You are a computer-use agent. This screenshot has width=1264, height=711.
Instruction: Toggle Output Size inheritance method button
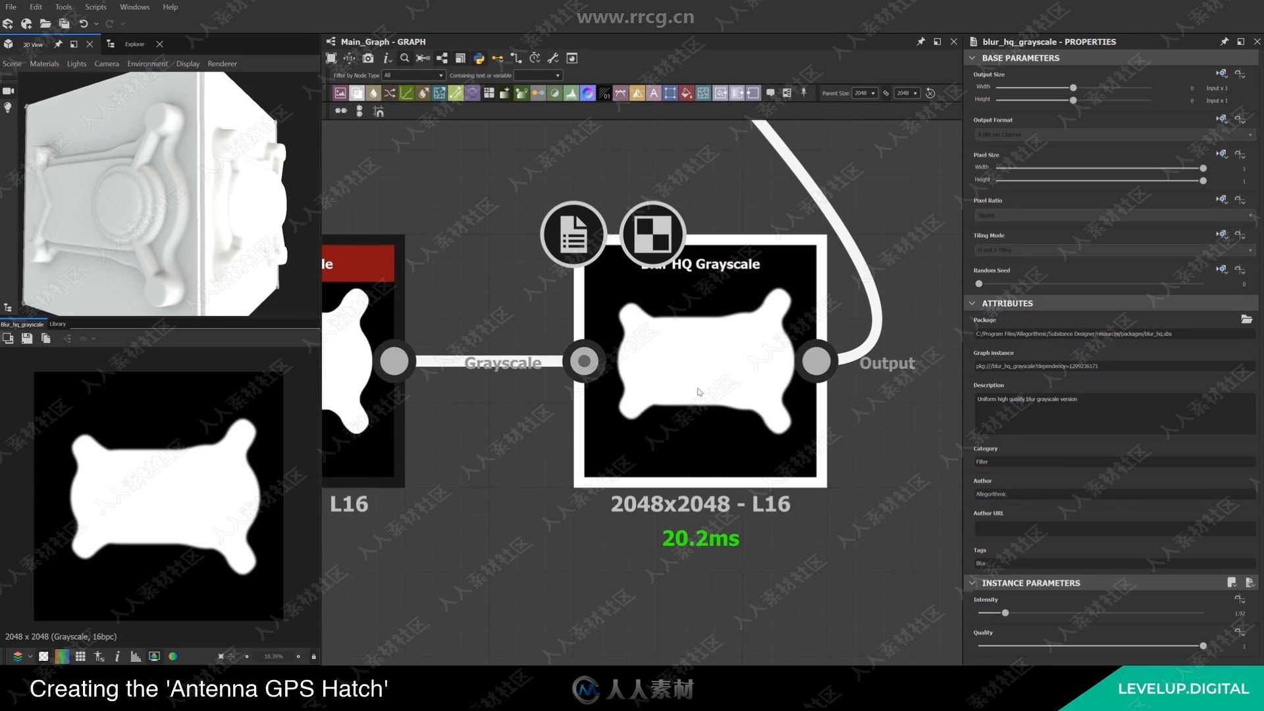click(1222, 74)
